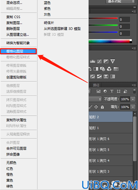Open the 不透明度 opacity slider dropdown
Viewport: 138px width, 190px height.
[133, 99]
